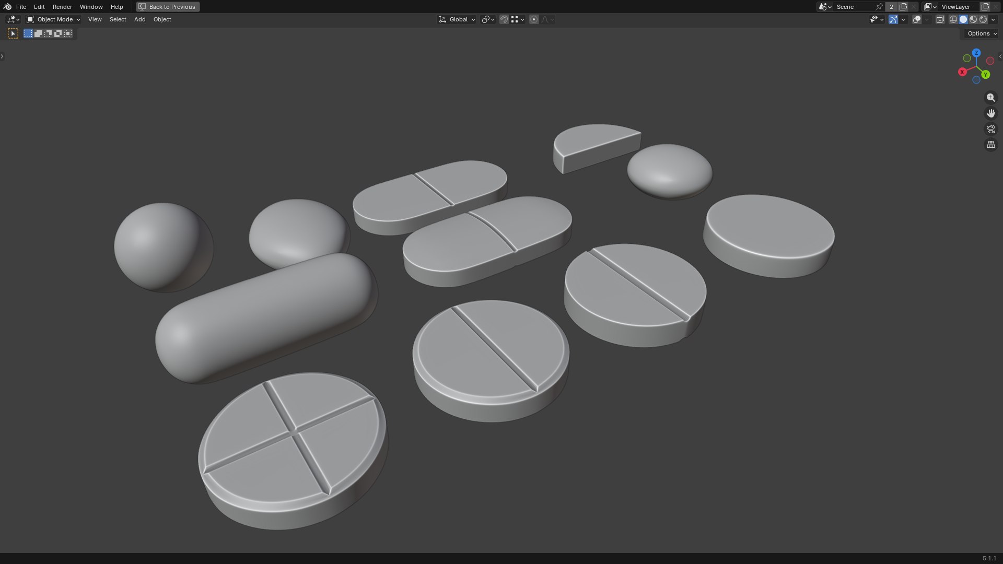Select the Select Box tool icon
This screenshot has height=564, width=1003.
pos(13,33)
